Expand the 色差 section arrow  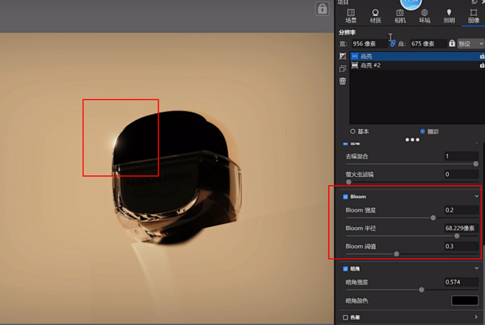(476, 317)
